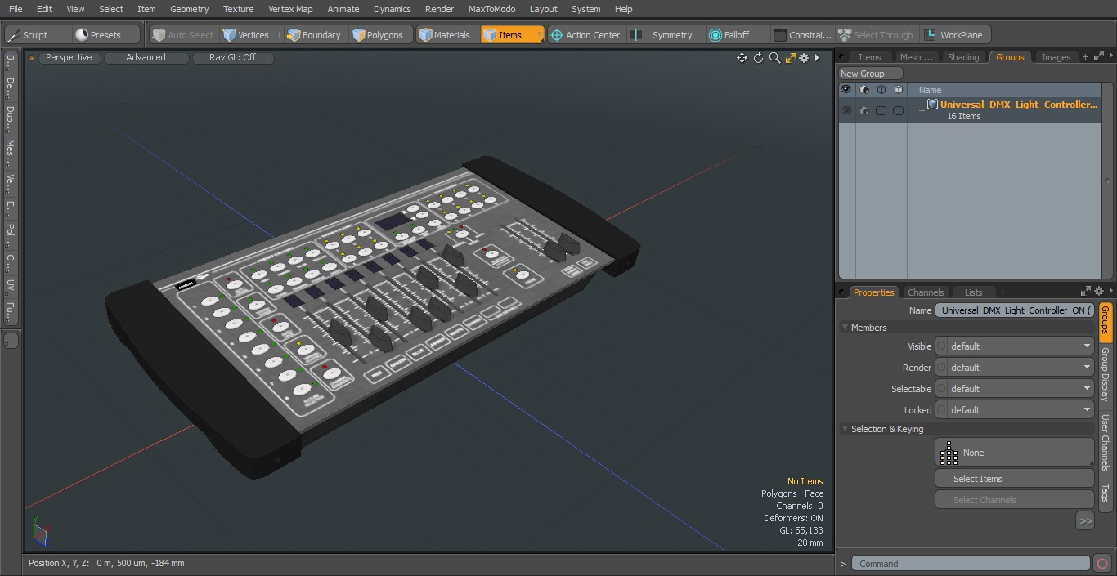Click the group Name input field
This screenshot has height=576, width=1117.
1015,310
